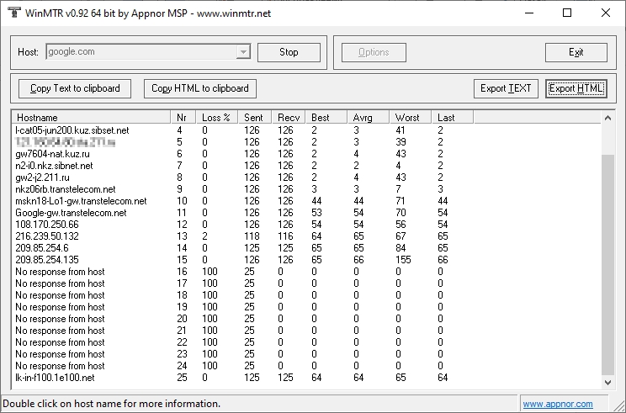The width and height of the screenshot is (626, 413).
Task: Click Worst value 84 in hop 14
Action: (x=401, y=248)
